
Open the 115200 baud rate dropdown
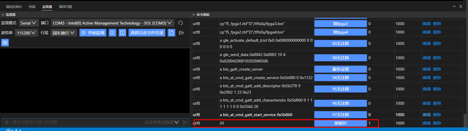(26, 33)
